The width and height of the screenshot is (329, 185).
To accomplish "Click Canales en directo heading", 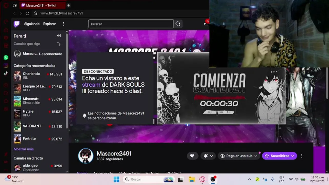I will [28, 158].
